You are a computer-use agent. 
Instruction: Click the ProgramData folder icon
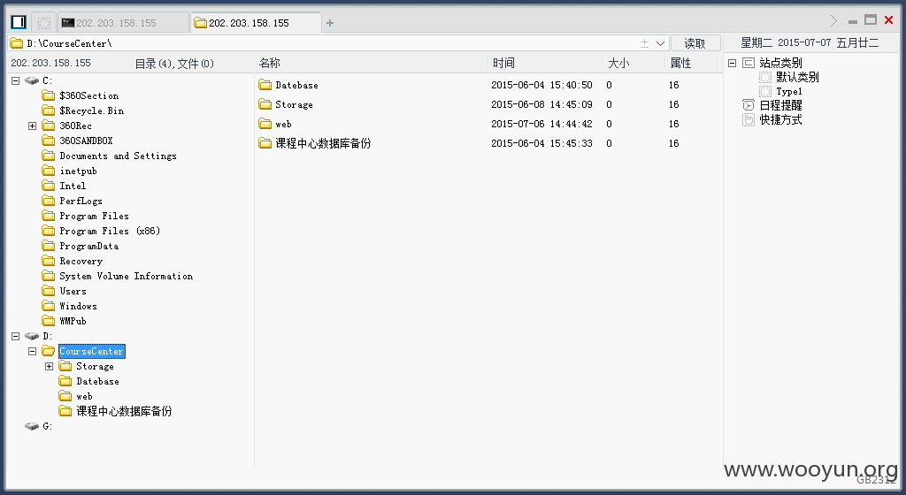pyautogui.click(x=49, y=246)
